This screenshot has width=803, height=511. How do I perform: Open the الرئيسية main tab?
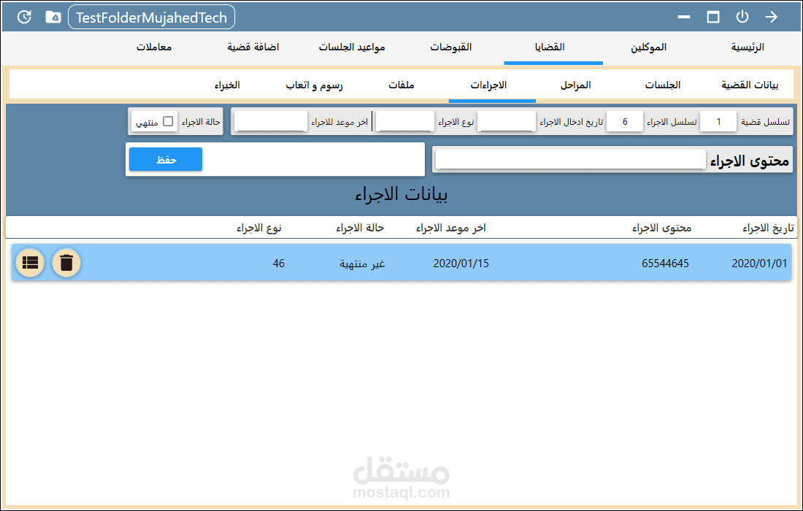click(748, 47)
